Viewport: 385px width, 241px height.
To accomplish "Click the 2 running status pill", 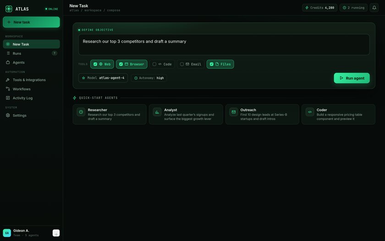I will (x=353, y=8).
